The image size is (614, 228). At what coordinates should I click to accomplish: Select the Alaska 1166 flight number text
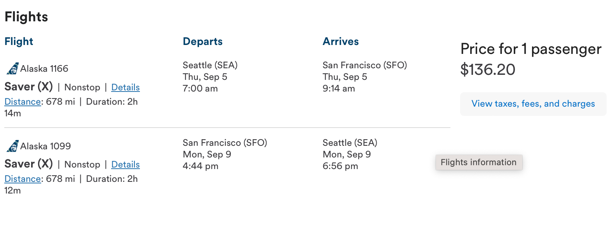[44, 69]
